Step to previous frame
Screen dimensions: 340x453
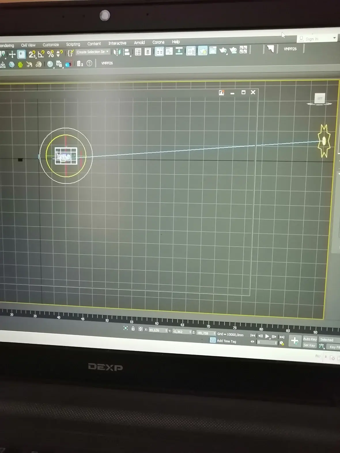pyautogui.click(x=260, y=336)
